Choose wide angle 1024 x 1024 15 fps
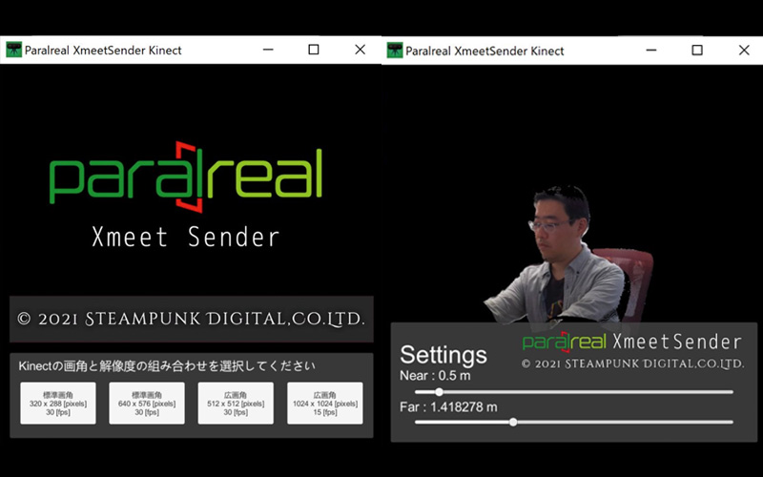763x477 pixels. pos(325,403)
